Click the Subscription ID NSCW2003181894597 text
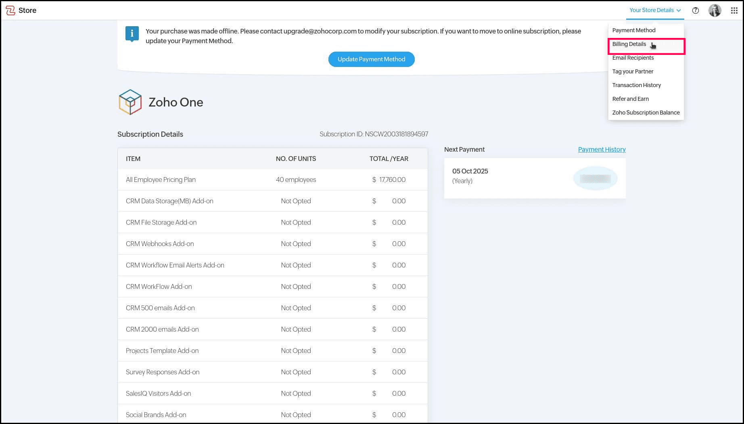Screen dimensions: 744x424 [x=374, y=134]
